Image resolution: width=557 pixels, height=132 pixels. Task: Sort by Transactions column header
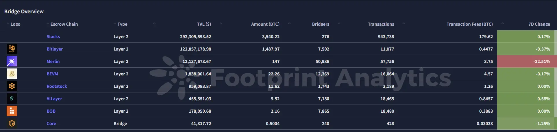click(x=381, y=24)
